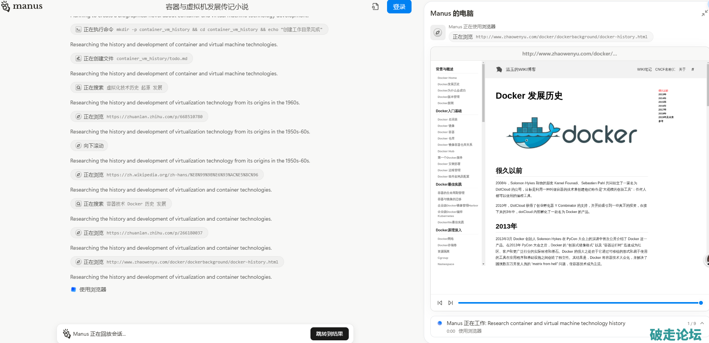Open the Wikipedia browsing step
709x343 pixels.
click(x=167, y=175)
